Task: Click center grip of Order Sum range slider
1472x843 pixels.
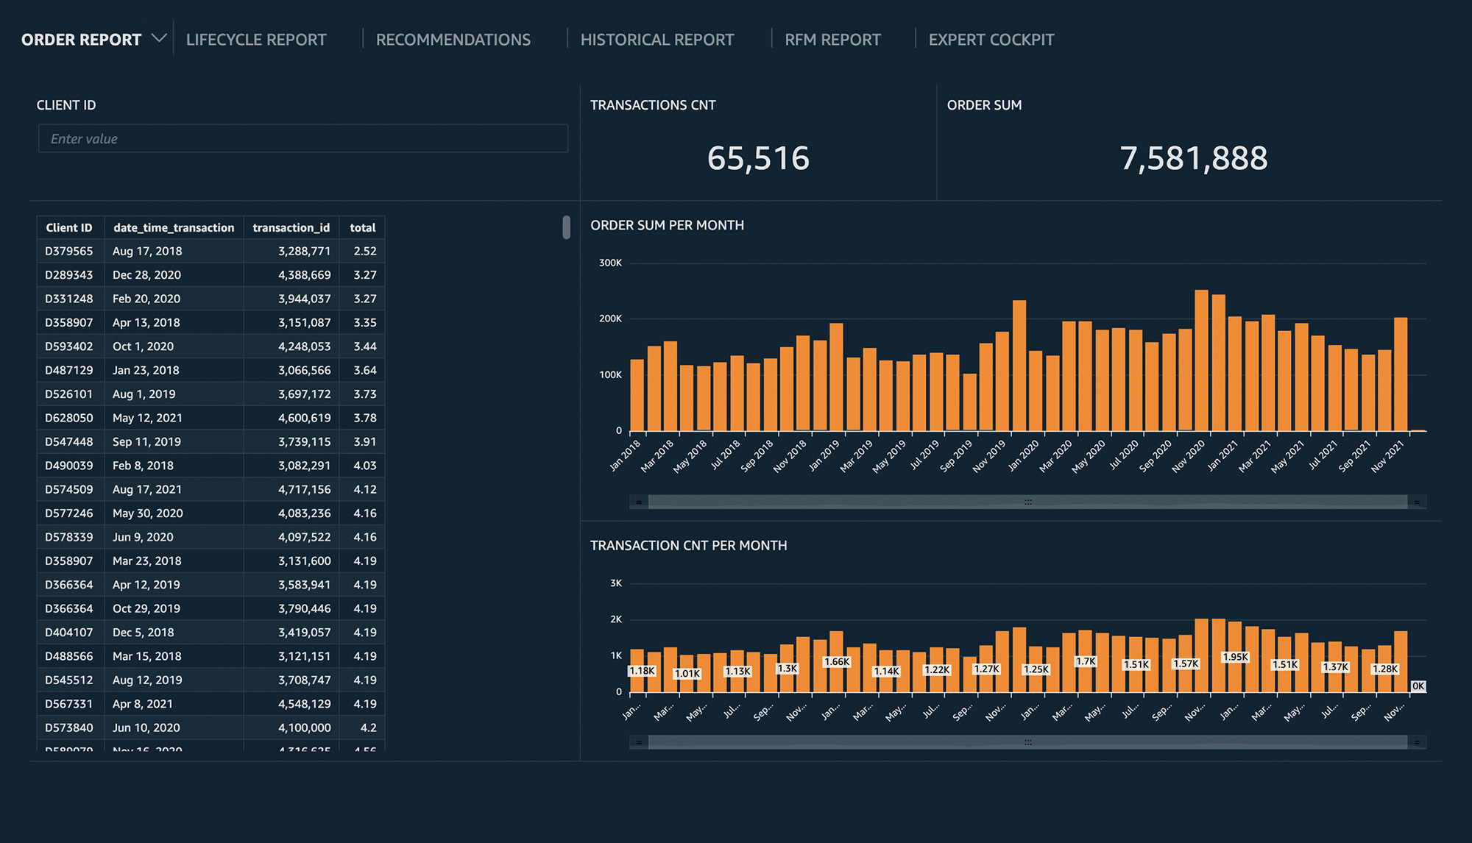Action: click(x=1028, y=502)
